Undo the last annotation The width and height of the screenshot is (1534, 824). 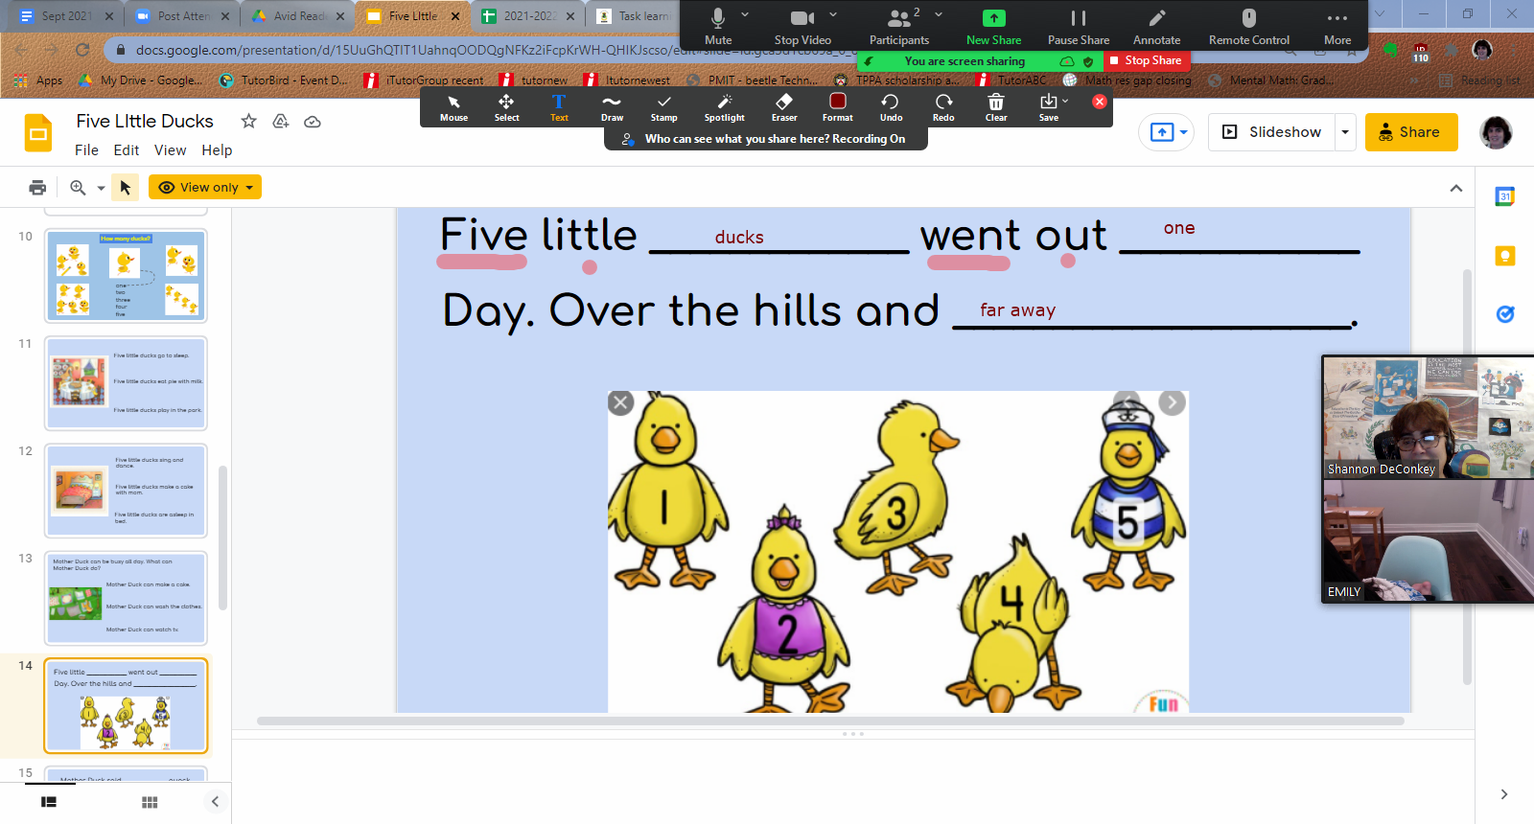[891, 107]
